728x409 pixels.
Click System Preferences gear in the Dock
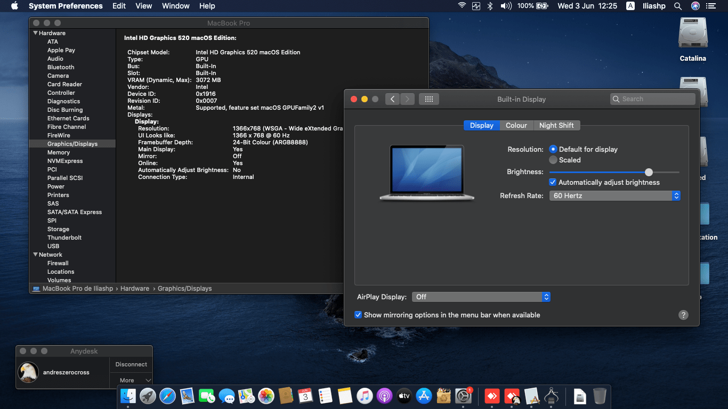pos(463,396)
